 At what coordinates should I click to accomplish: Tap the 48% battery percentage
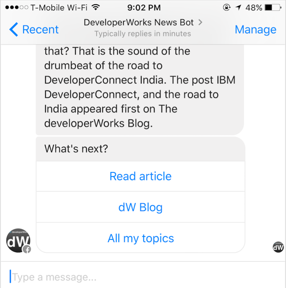254,8
